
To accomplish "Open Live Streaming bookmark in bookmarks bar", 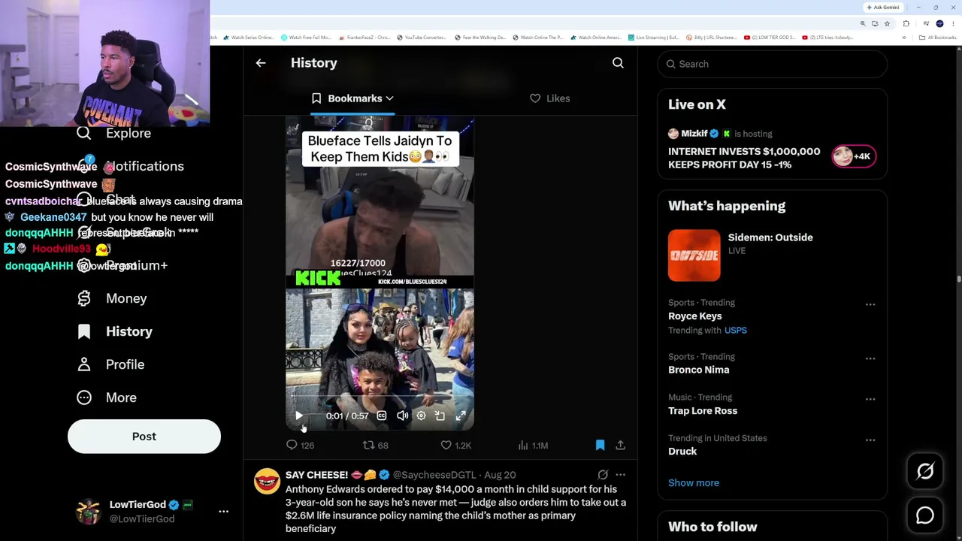I will click(654, 38).
